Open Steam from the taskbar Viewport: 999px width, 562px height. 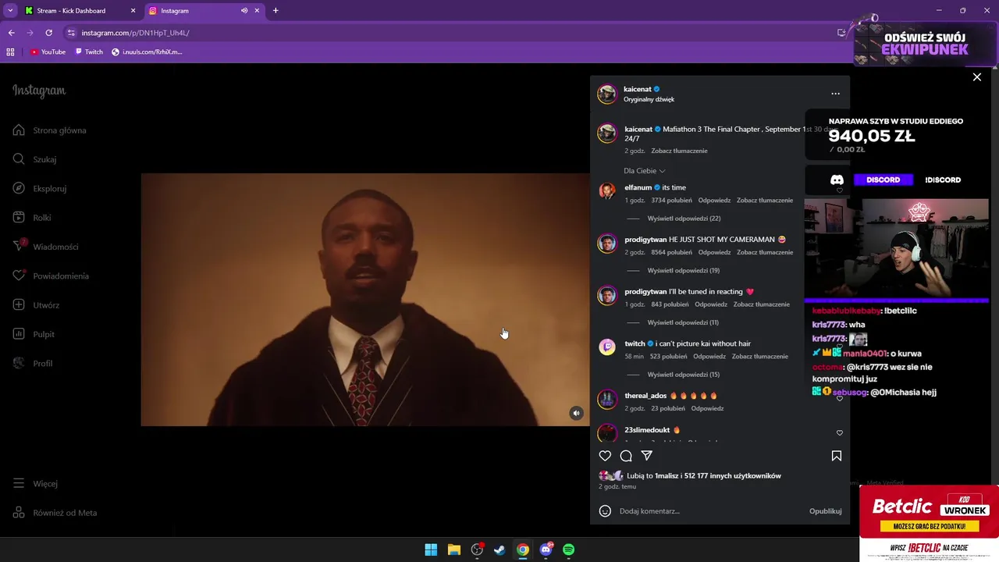coord(499,550)
